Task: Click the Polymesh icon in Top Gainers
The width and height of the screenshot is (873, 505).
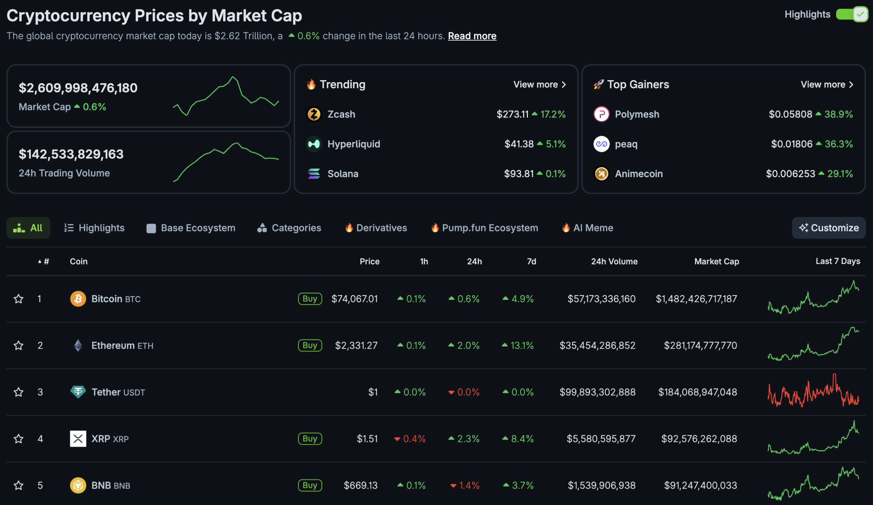Action: [602, 114]
